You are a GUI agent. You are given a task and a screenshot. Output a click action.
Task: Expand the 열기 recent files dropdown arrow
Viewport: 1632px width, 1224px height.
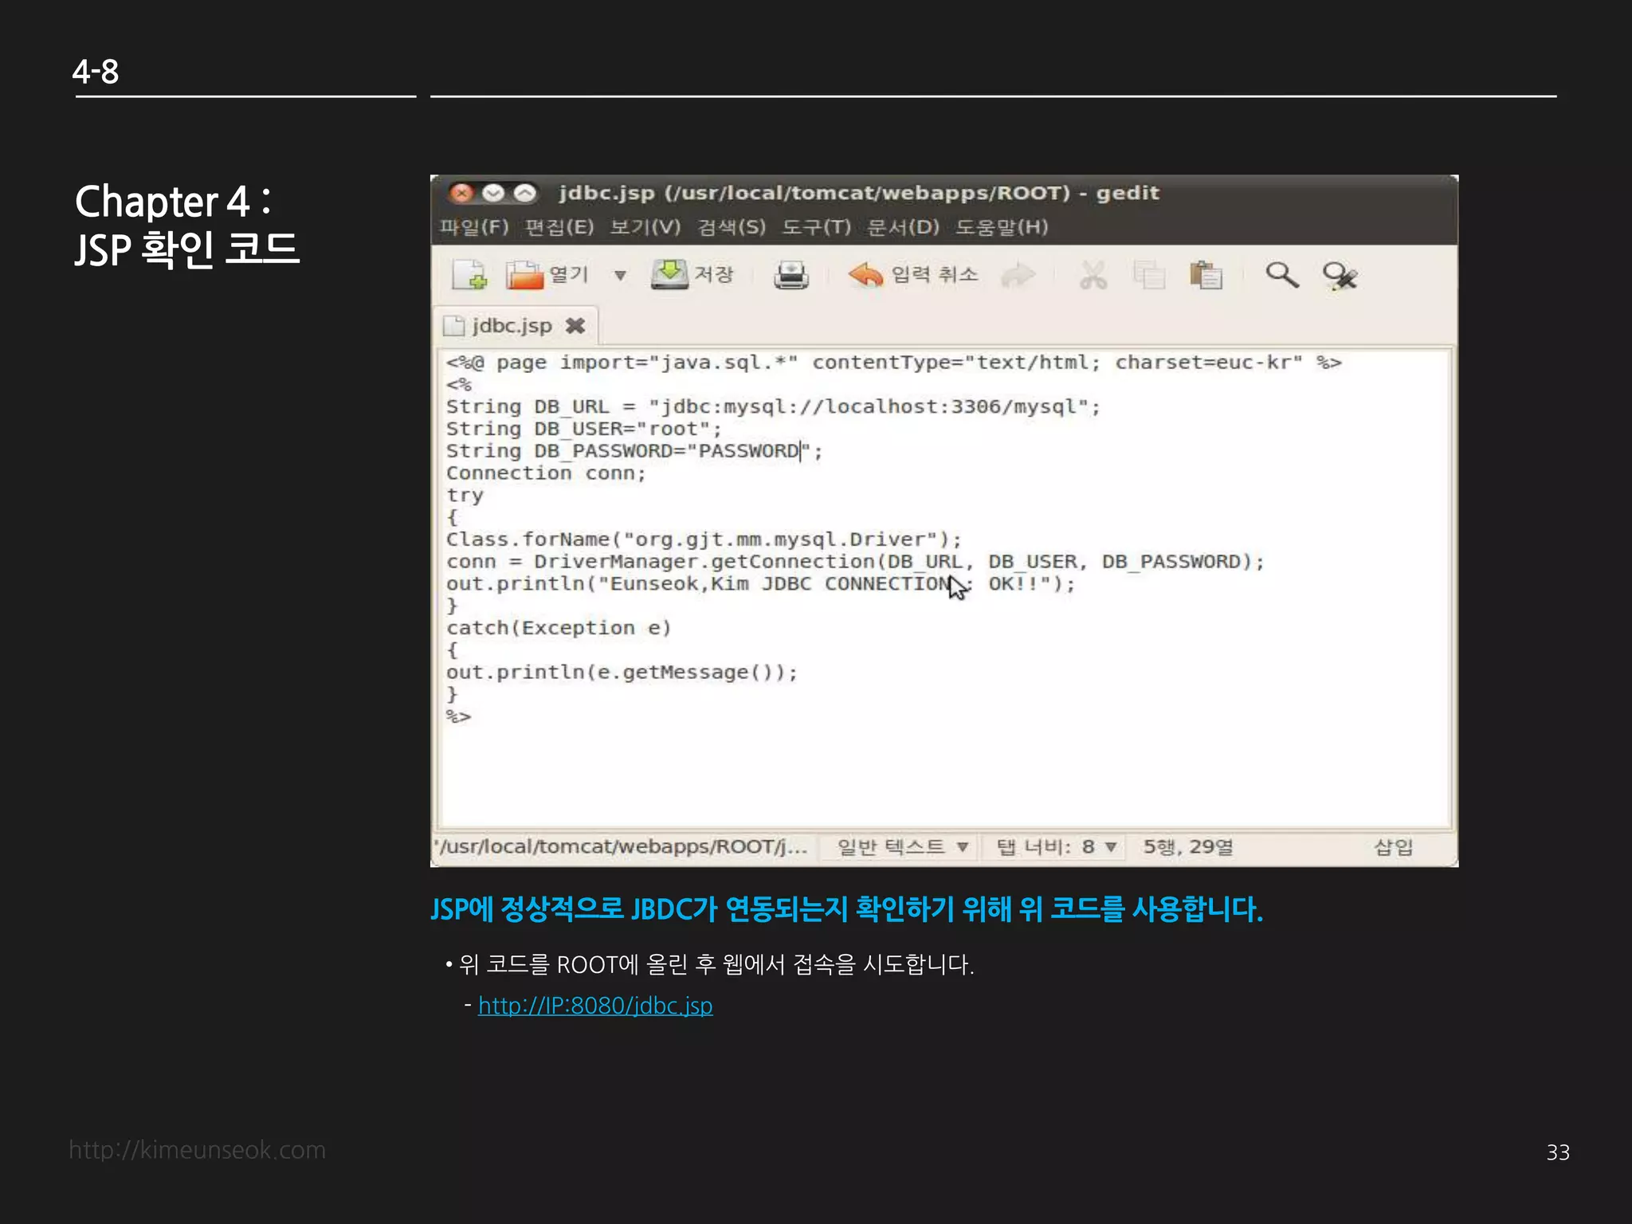620,276
